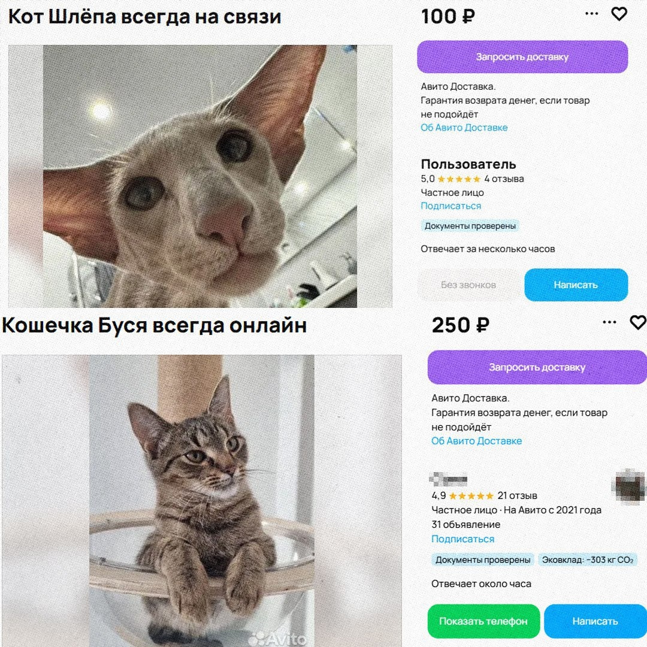
Task: Open three-dots menu for Кот Шлёпа listing
Action: click(x=592, y=14)
